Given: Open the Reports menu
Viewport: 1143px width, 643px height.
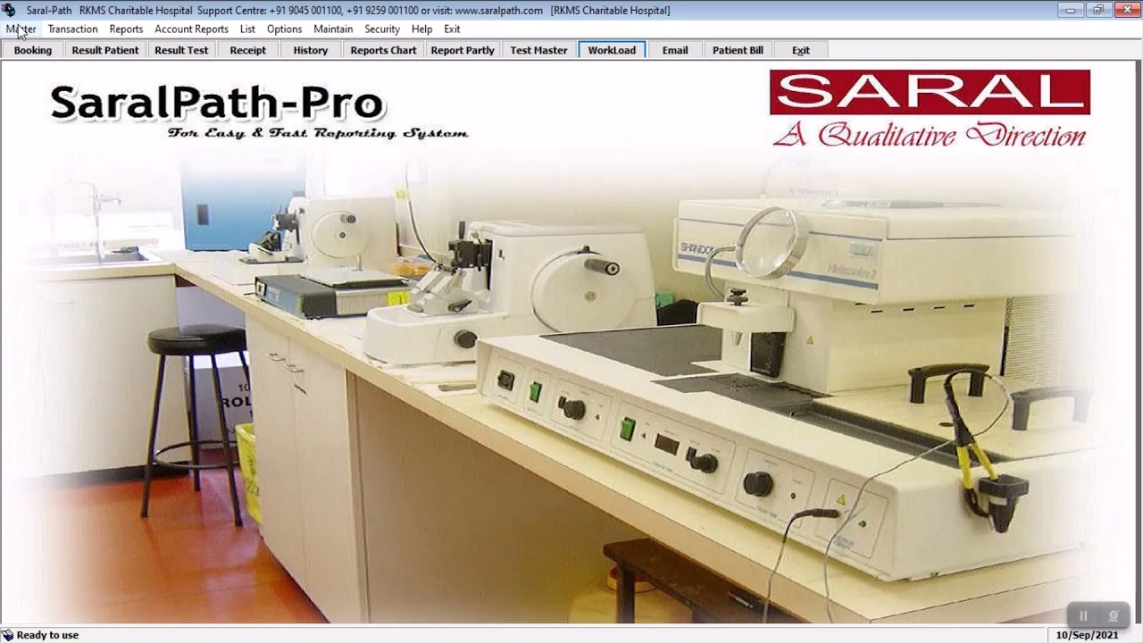Looking at the screenshot, I should 126,29.
